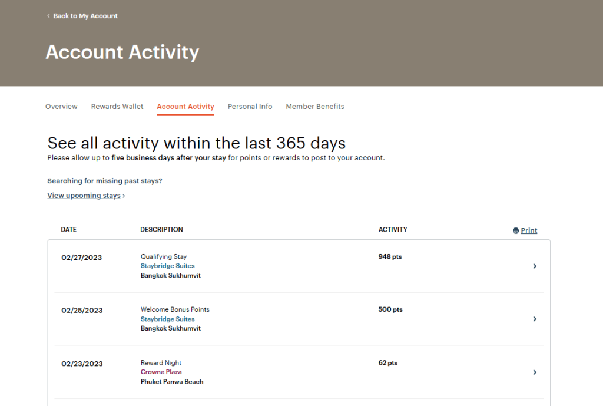Open Staybridge Suites link in Welcome Bonus row
This screenshot has height=406, width=603.
(x=167, y=319)
